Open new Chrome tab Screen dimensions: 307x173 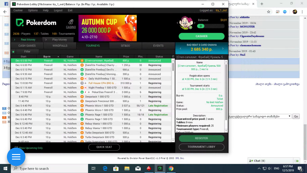click(x=262, y=4)
